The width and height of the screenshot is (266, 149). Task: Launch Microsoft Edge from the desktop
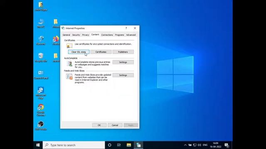41,93
